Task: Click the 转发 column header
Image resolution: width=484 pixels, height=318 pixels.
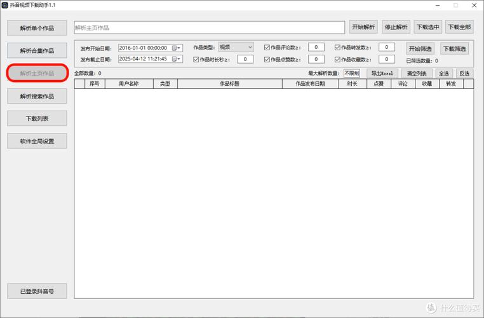Action: click(x=451, y=84)
